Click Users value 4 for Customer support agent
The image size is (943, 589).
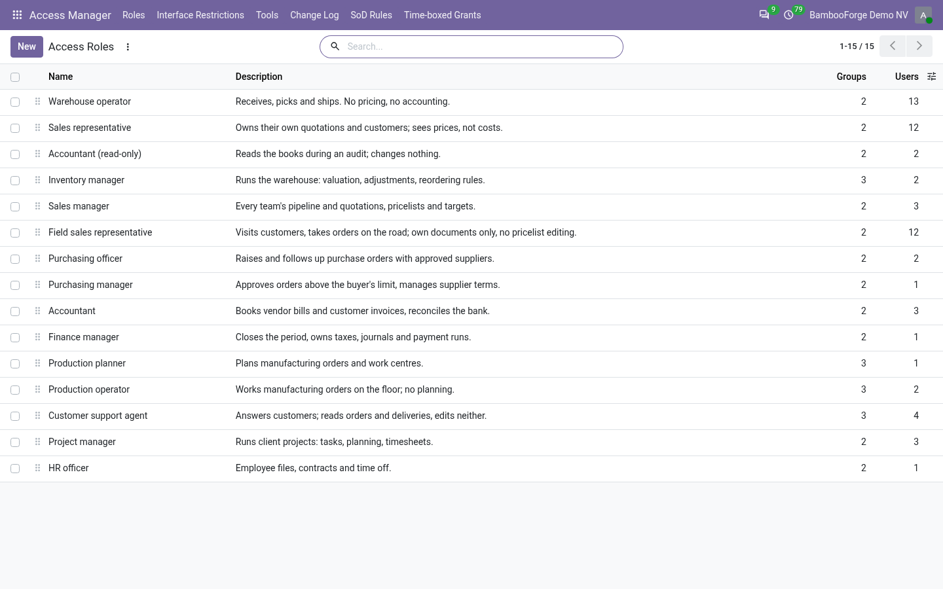coord(916,416)
